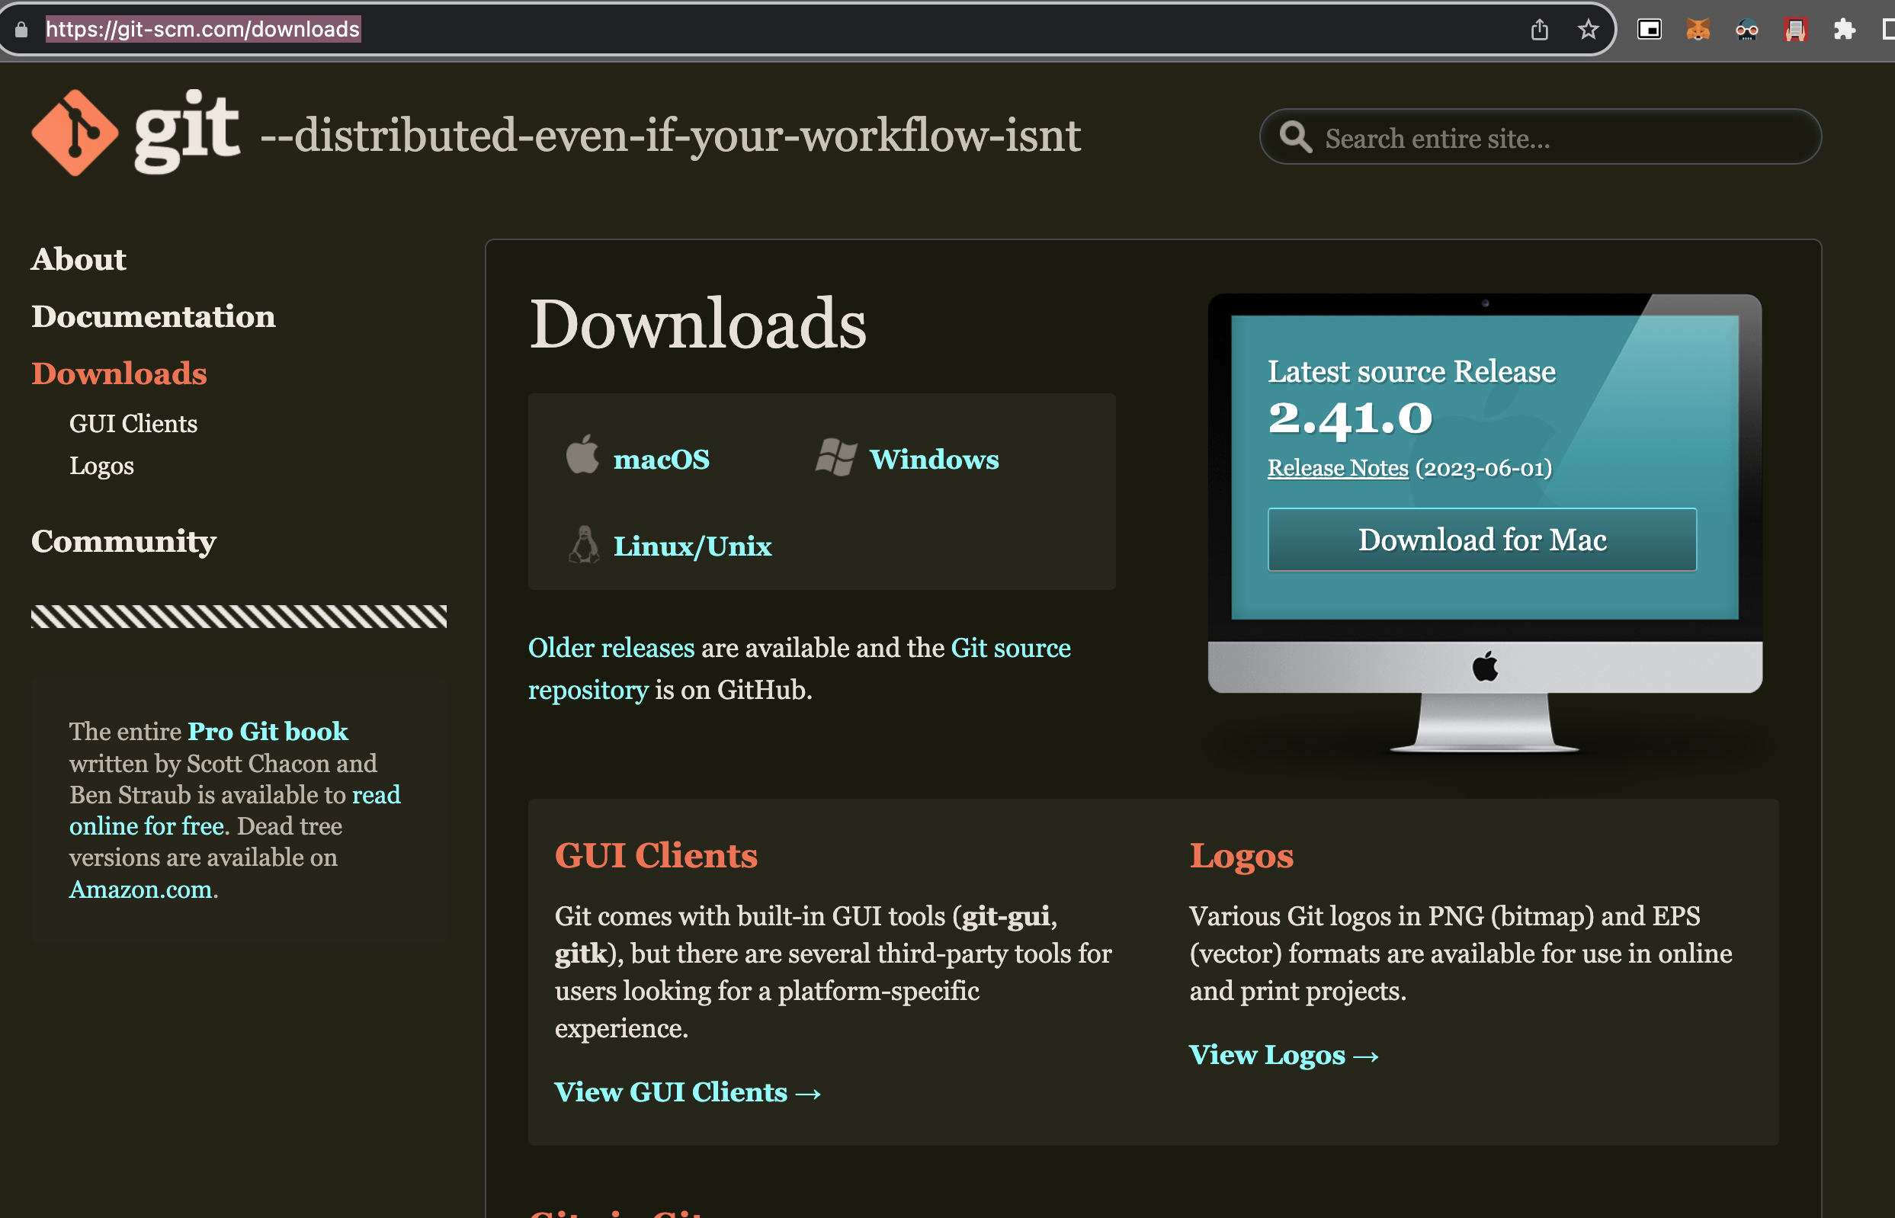Click the red extension icon
This screenshot has height=1218, width=1895.
click(x=1795, y=30)
